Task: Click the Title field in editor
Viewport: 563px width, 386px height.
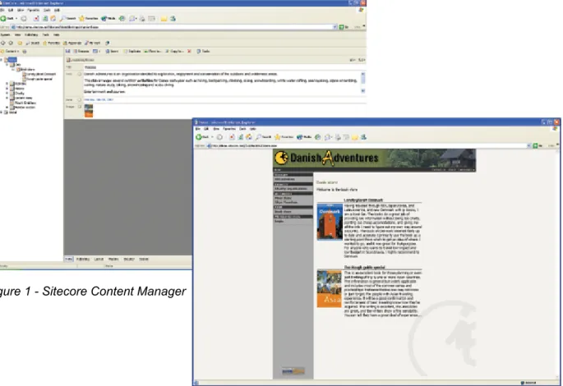Action: pyautogui.click(x=223, y=67)
